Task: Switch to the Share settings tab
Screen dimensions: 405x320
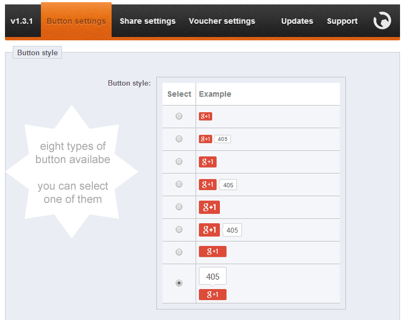Action: (148, 21)
